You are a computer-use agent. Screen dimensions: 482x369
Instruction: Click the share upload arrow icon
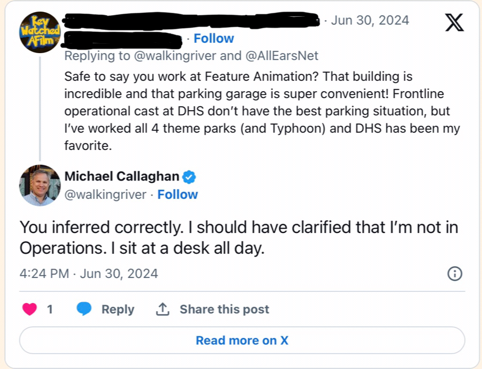162,309
